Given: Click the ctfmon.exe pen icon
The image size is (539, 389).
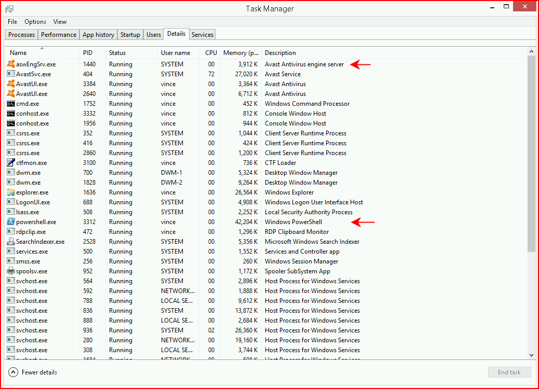Looking at the screenshot, I should 11,163.
